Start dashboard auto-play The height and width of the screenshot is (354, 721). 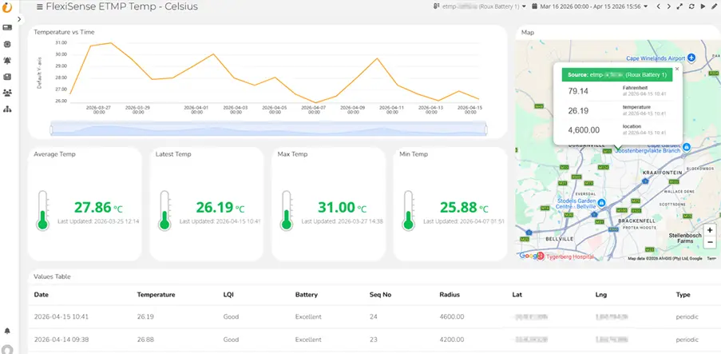click(x=703, y=6)
